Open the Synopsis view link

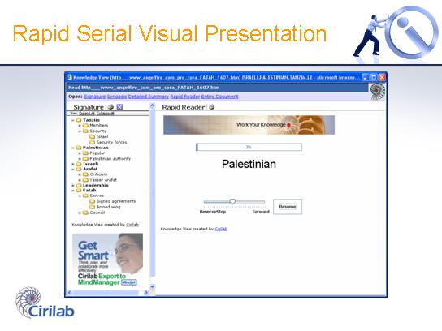(x=117, y=97)
